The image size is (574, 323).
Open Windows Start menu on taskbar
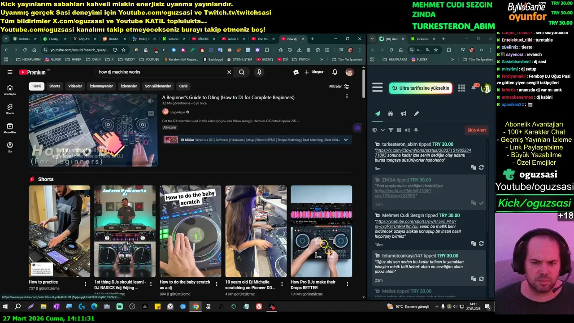(5, 307)
